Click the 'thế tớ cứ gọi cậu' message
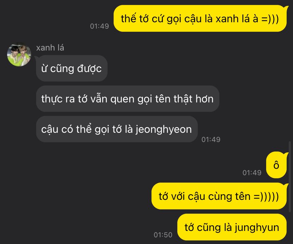Image resolution: width=293 pixels, height=244 pixels. 201,18
